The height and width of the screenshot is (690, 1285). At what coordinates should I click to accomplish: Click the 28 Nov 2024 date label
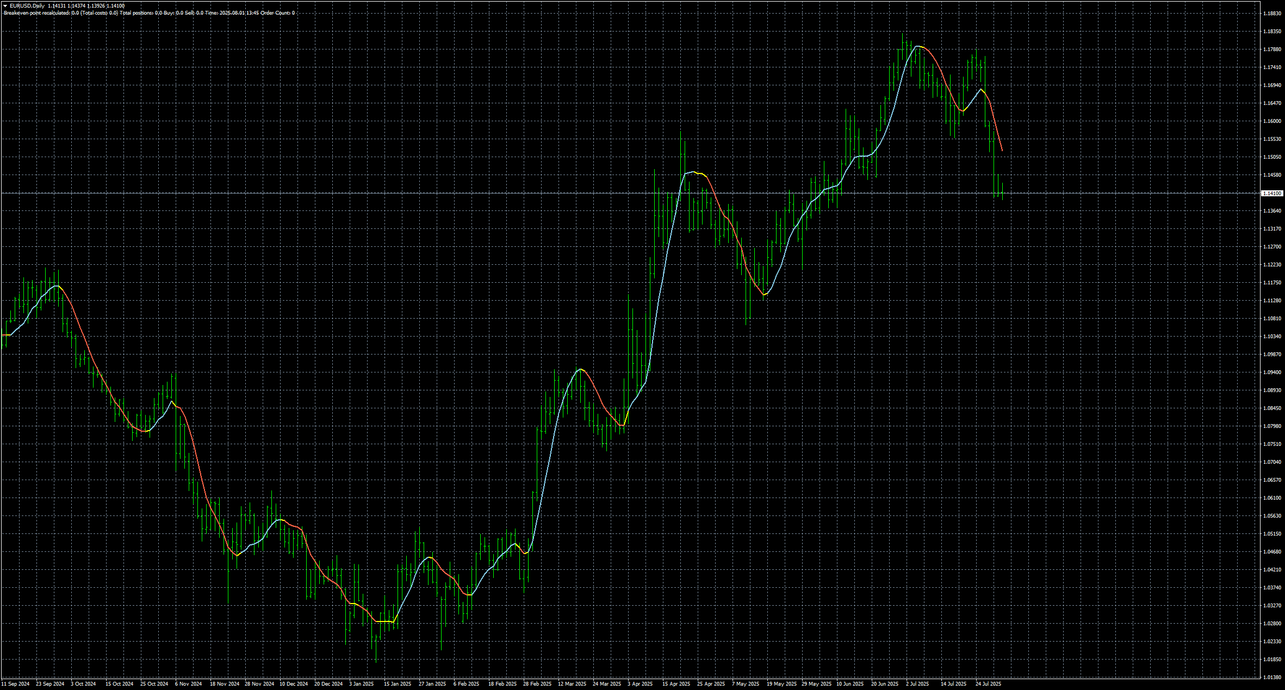pos(259,684)
